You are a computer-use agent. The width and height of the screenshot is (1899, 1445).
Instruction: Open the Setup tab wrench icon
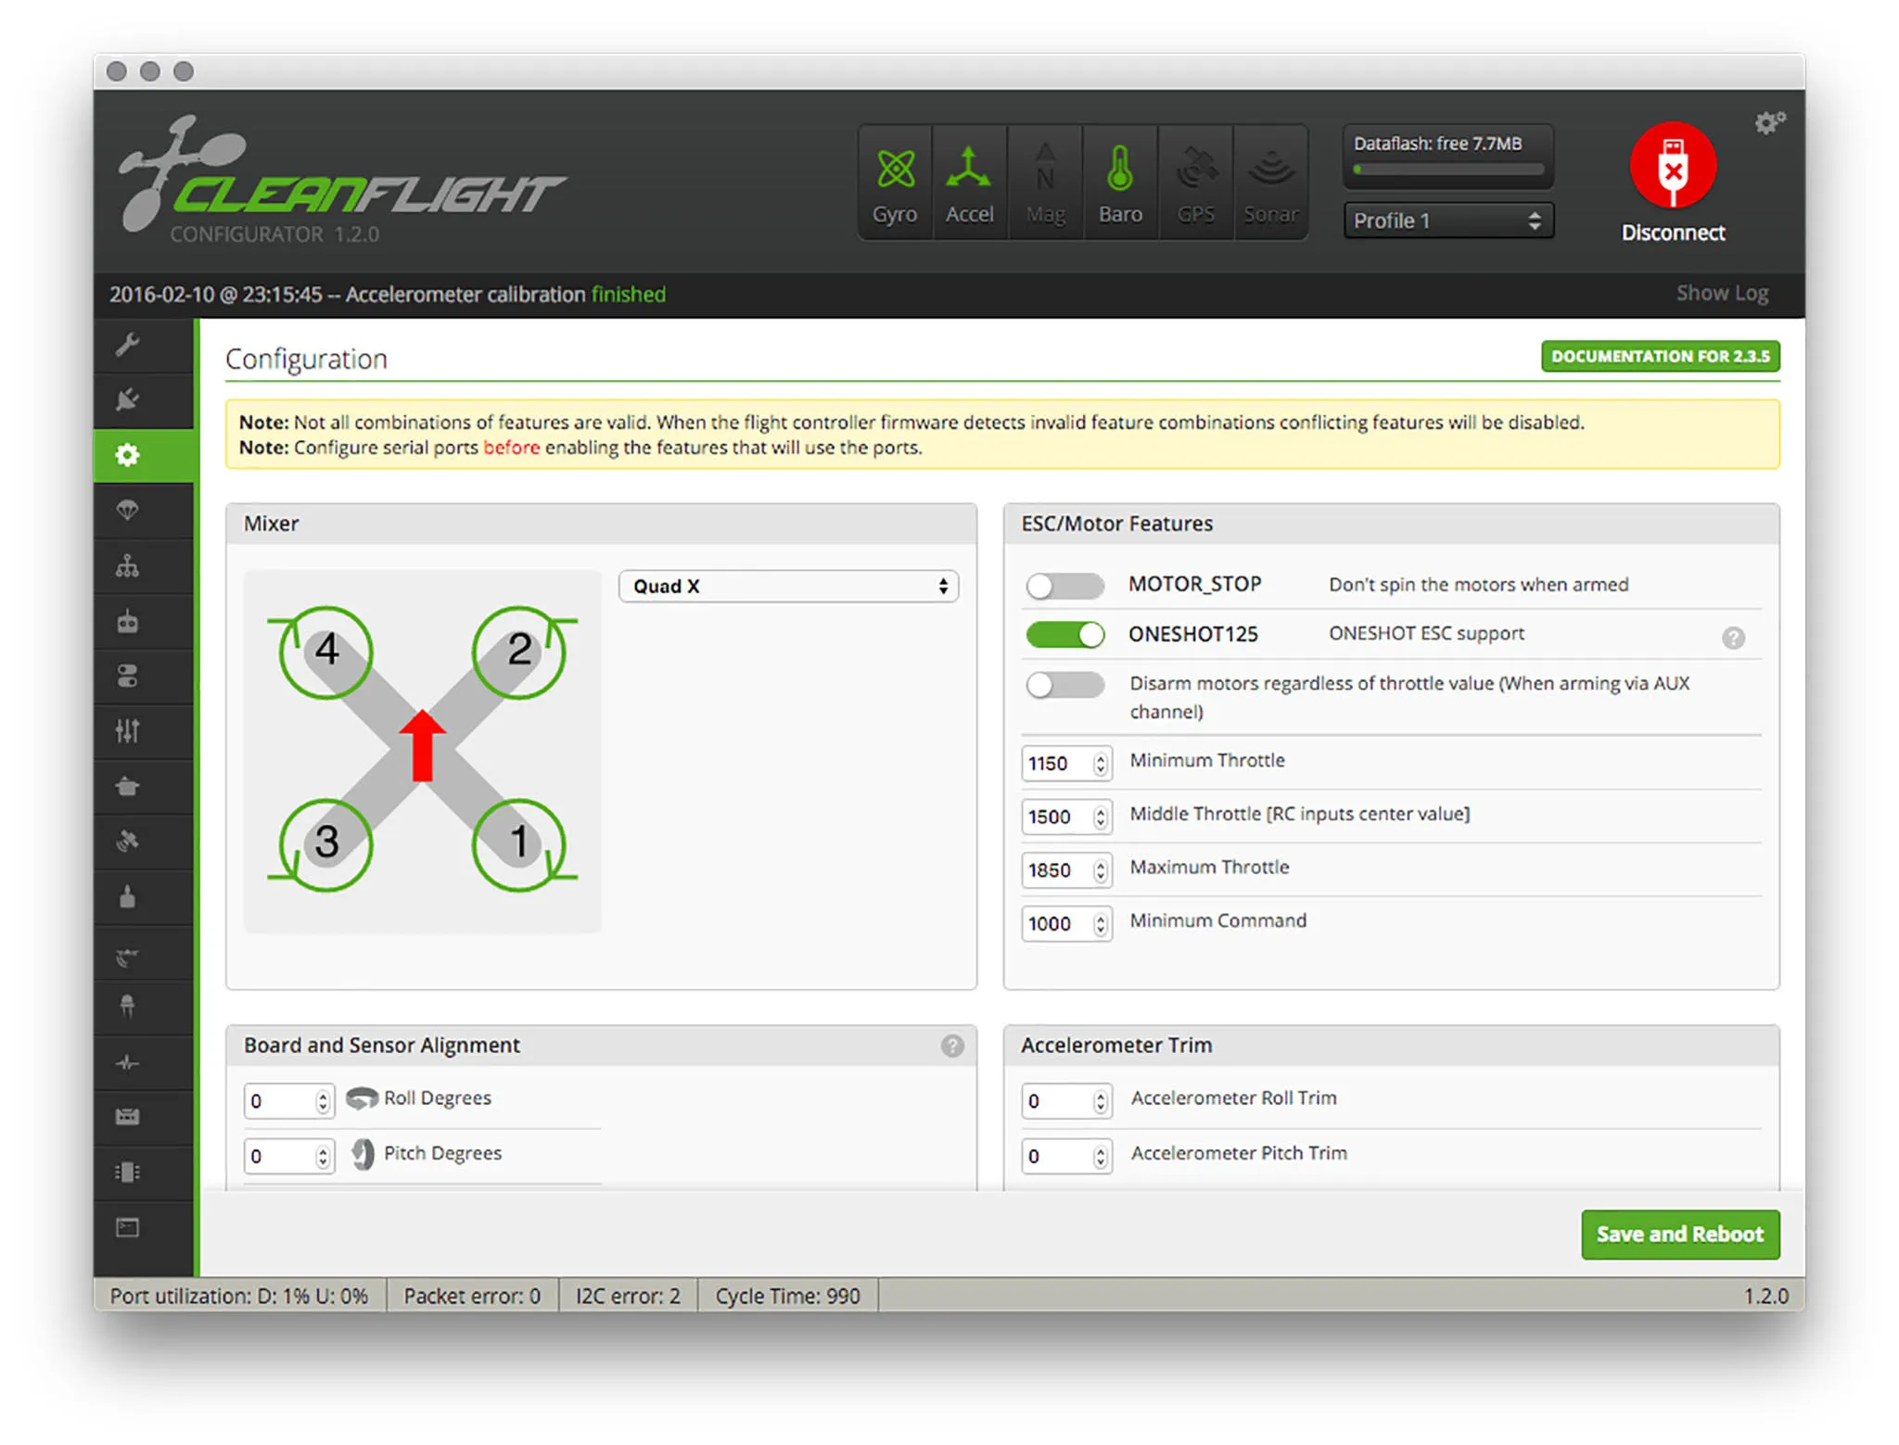click(128, 346)
